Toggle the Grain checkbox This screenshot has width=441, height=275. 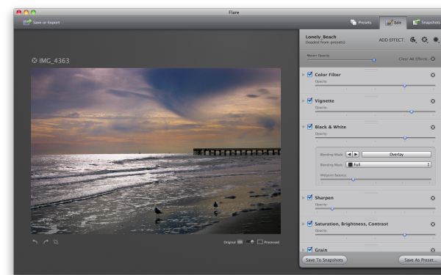click(x=309, y=249)
